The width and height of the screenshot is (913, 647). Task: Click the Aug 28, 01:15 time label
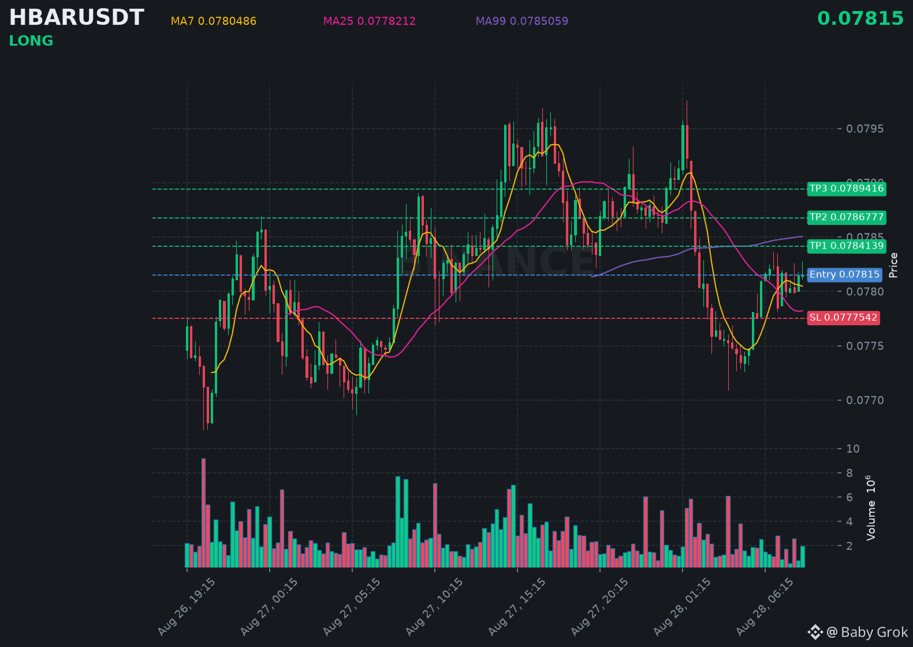pyautogui.click(x=682, y=607)
